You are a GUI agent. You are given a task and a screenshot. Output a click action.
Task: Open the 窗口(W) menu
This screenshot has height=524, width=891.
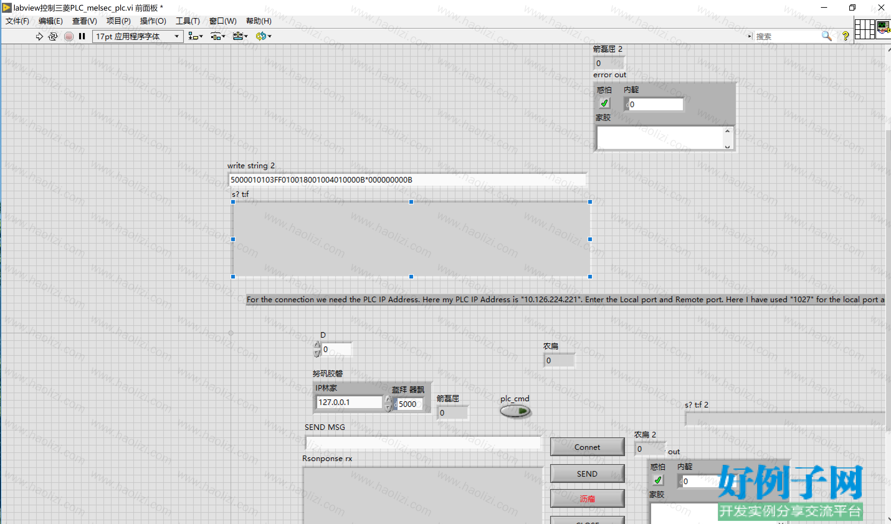click(223, 21)
